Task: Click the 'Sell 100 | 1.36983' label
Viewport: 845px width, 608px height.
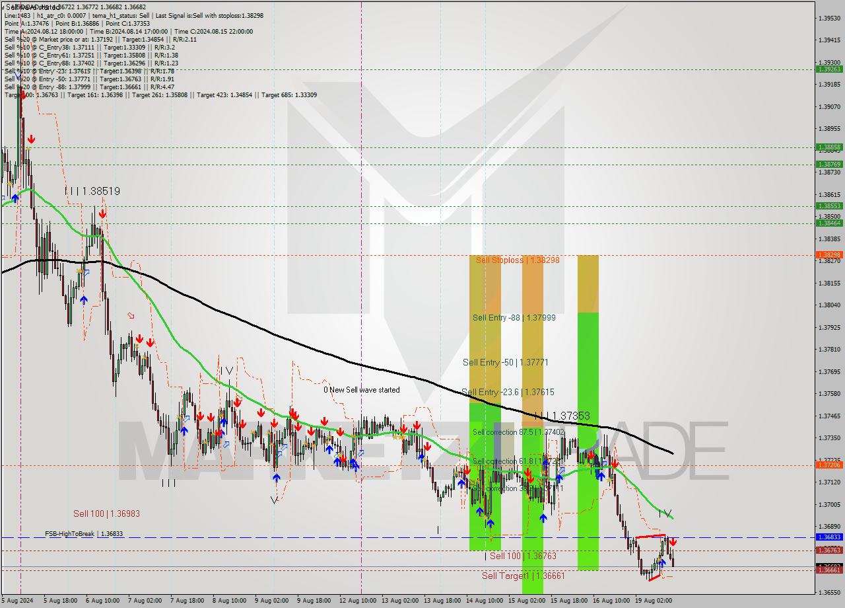Action: (x=106, y=513)
